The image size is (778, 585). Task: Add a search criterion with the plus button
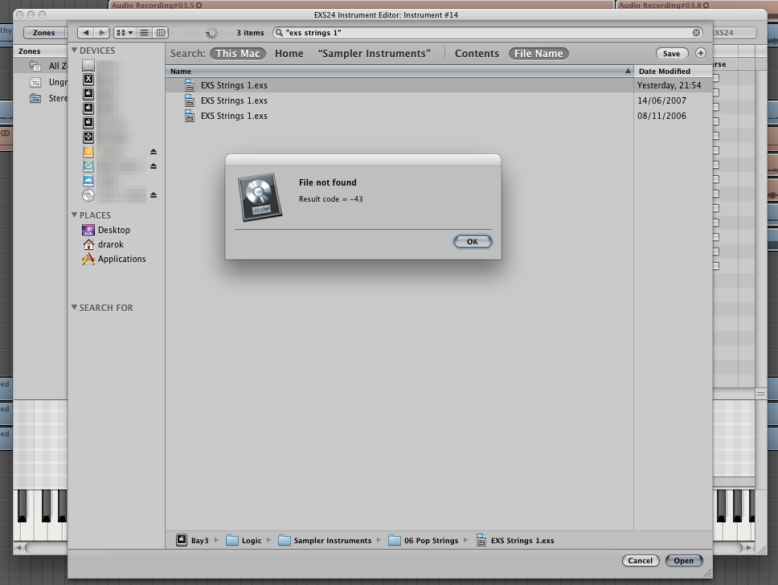pos(701,53)
